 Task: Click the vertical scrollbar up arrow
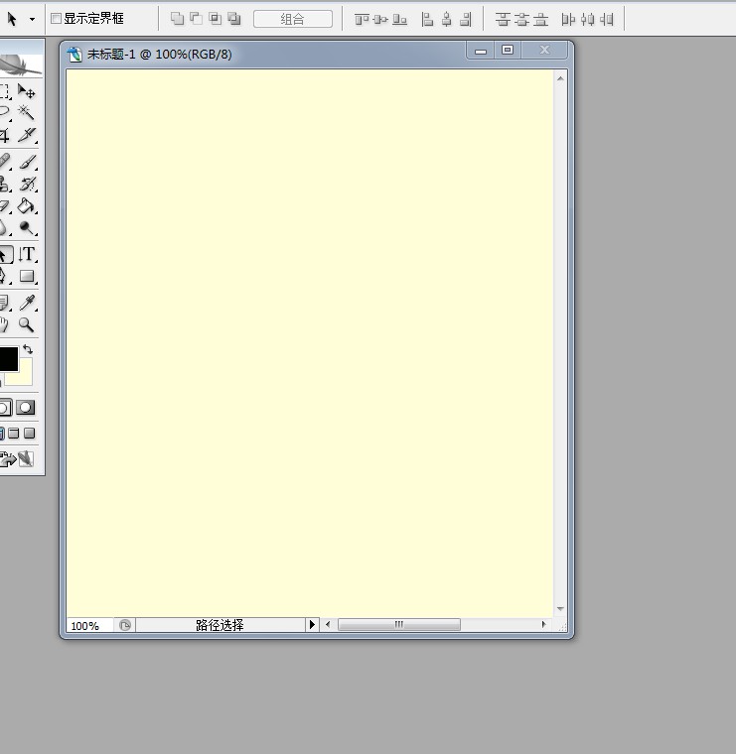pos(560,78)
